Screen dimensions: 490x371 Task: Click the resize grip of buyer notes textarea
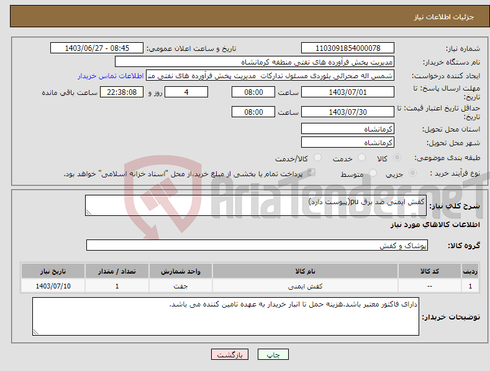pyautogui.click(x=36, y=332)
